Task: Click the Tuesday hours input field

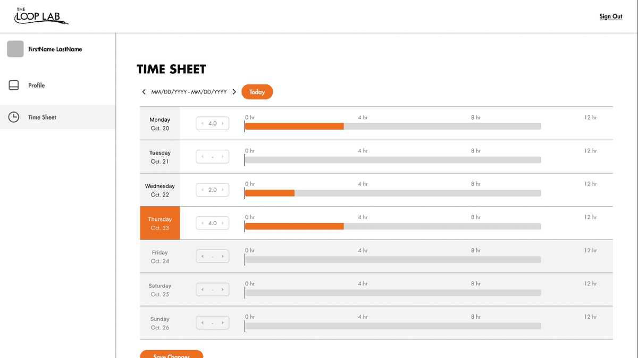Action: coord(213,157)
